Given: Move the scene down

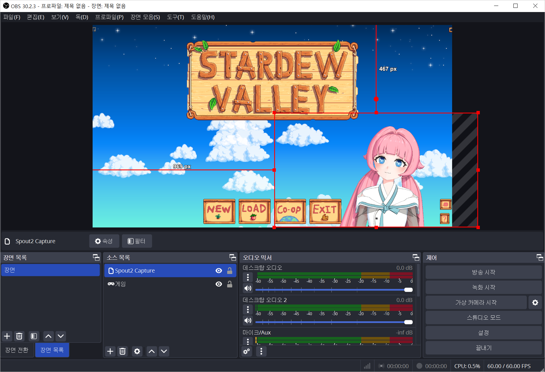Looking at the screenshot, I should [x=61, y=336].
